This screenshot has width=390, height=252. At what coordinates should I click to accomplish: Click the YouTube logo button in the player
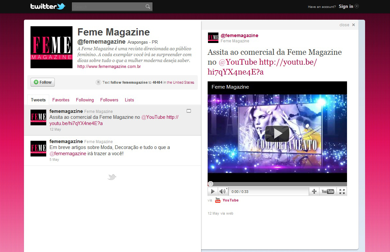click(328, 191)
